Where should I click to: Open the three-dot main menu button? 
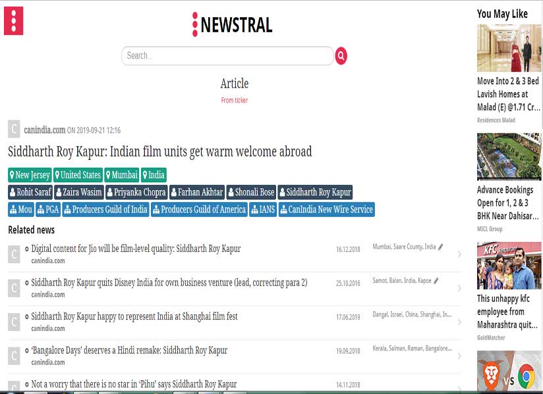coord(13,21)
